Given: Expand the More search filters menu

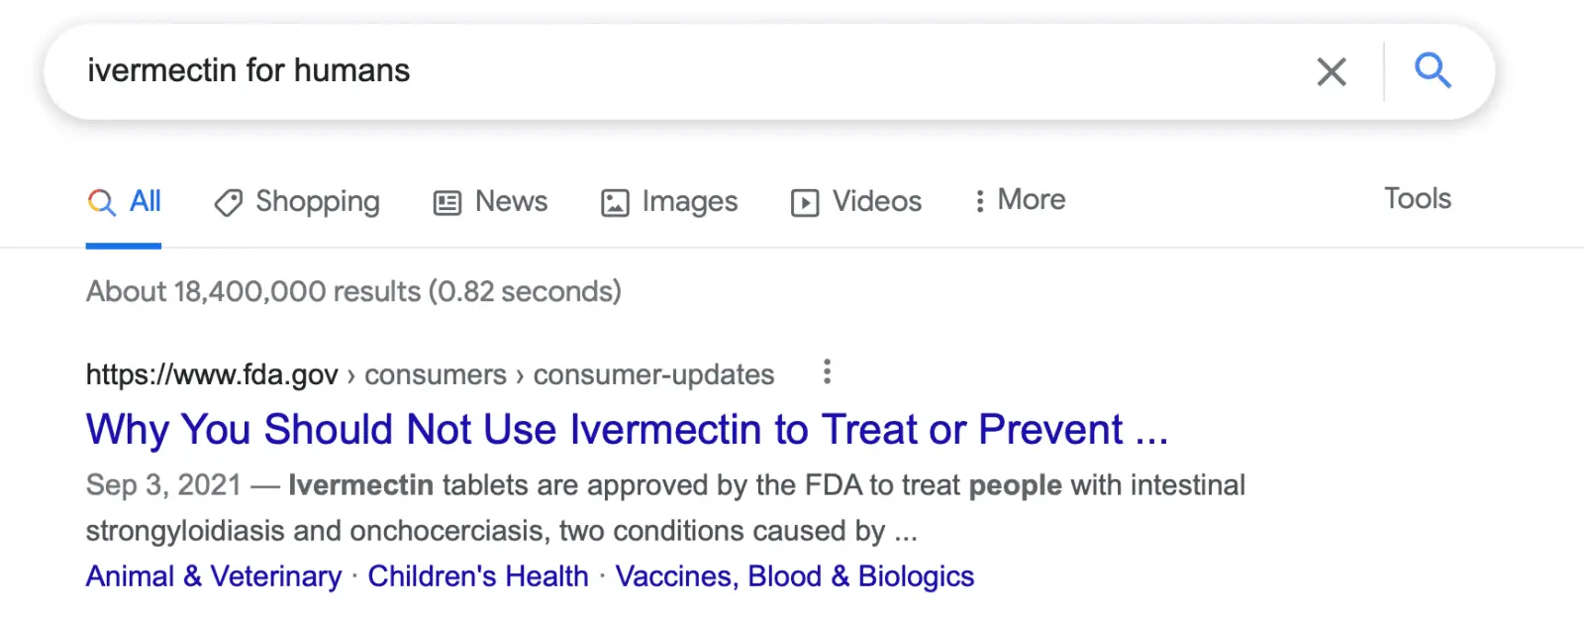Looking at the screenshot, I should pos(1020,201).
